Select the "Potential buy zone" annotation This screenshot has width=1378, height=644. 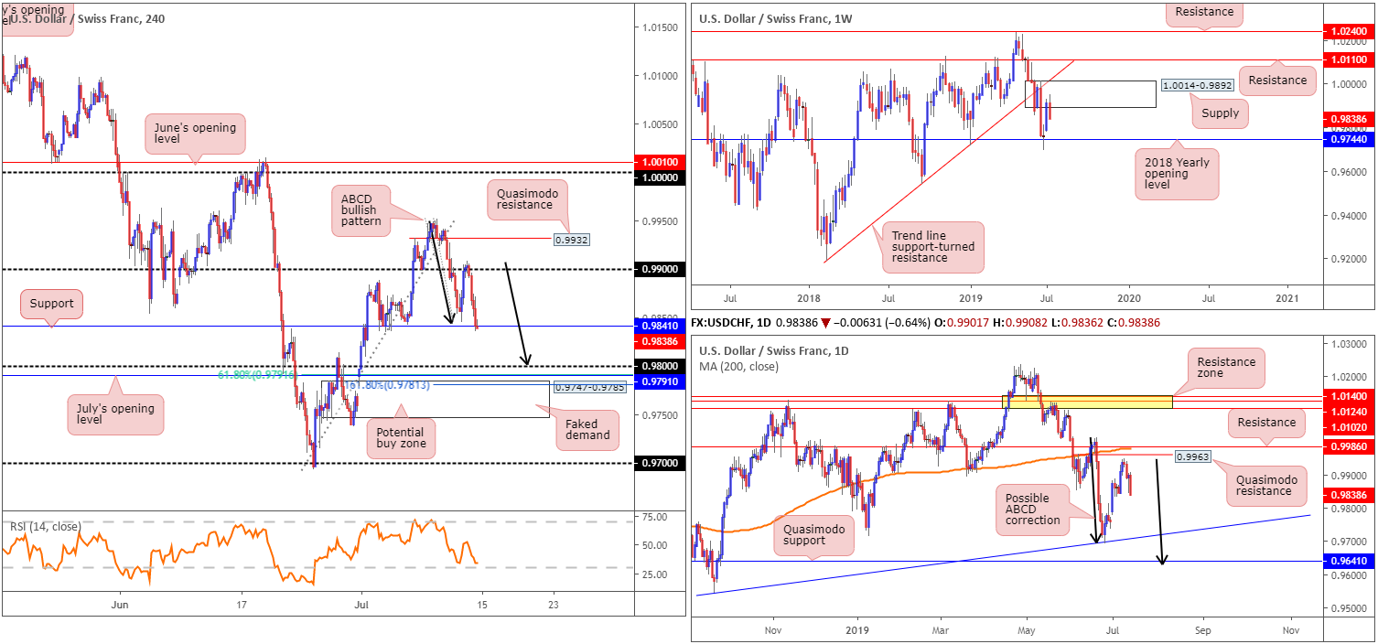pos(400,440)
